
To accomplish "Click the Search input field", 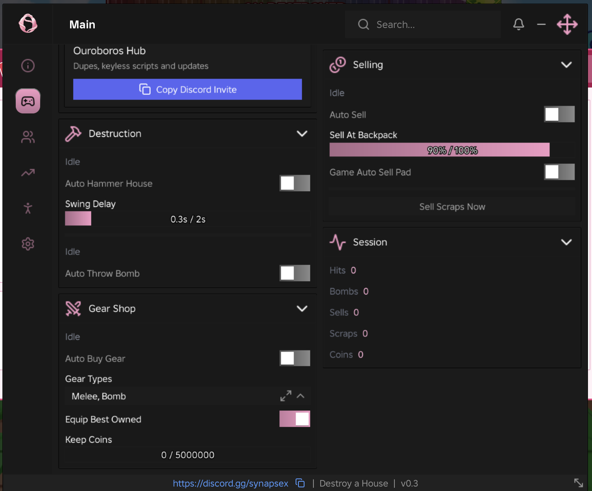I will (x=423, y=24).
